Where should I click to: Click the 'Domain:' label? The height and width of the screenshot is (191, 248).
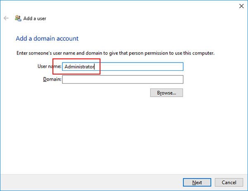(52, 79)
